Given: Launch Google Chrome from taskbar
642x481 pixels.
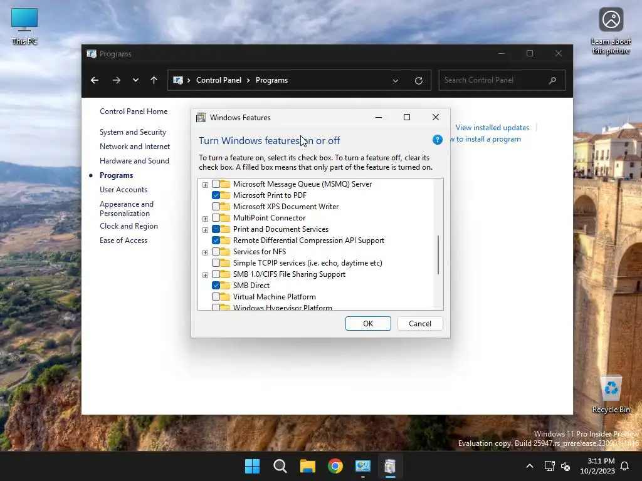Looking at the screenshot, I should pyautogui.click(x=335, y=466).
